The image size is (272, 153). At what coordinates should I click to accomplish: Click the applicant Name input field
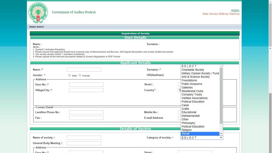tap(84, 70)
